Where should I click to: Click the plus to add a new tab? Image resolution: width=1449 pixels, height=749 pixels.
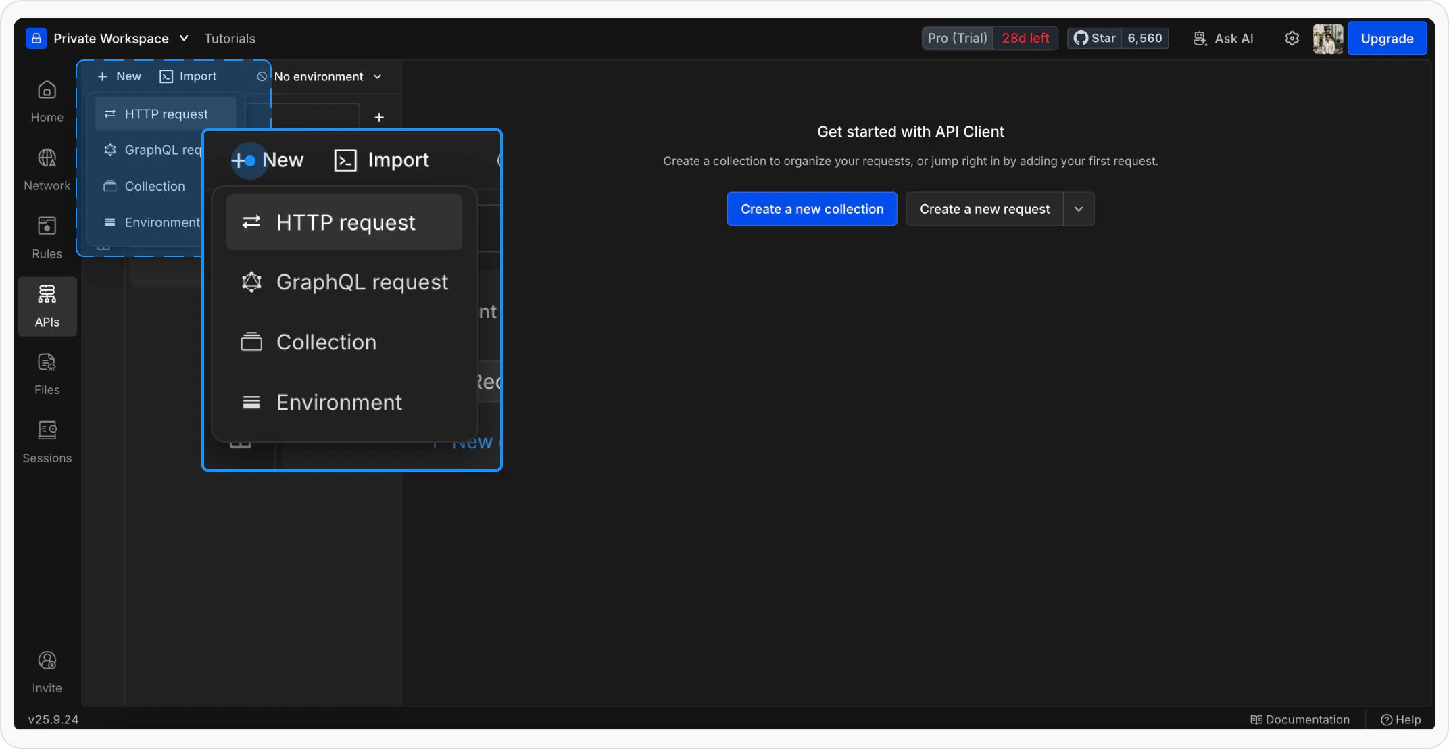[x=379, y=117]
